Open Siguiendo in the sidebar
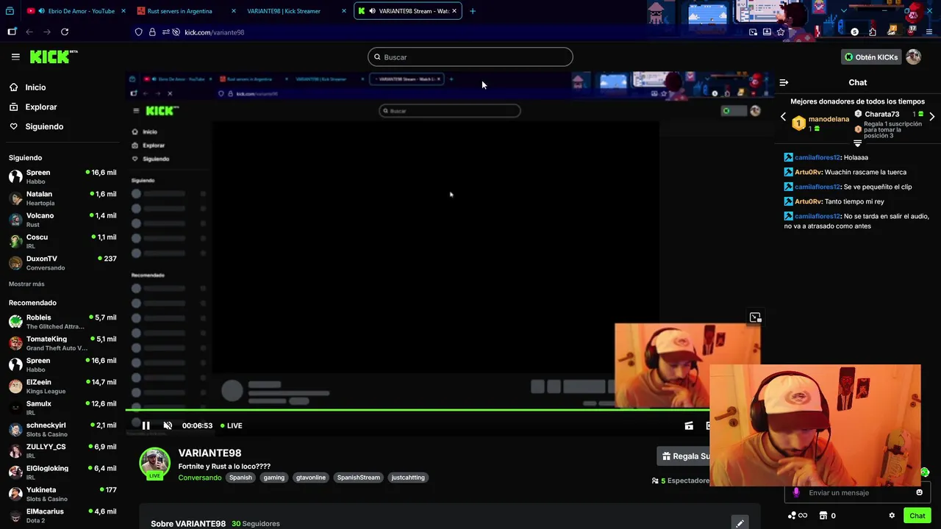The width and height of the screenshot is (941, 529). pyautogui.click(x=44, y=126)
